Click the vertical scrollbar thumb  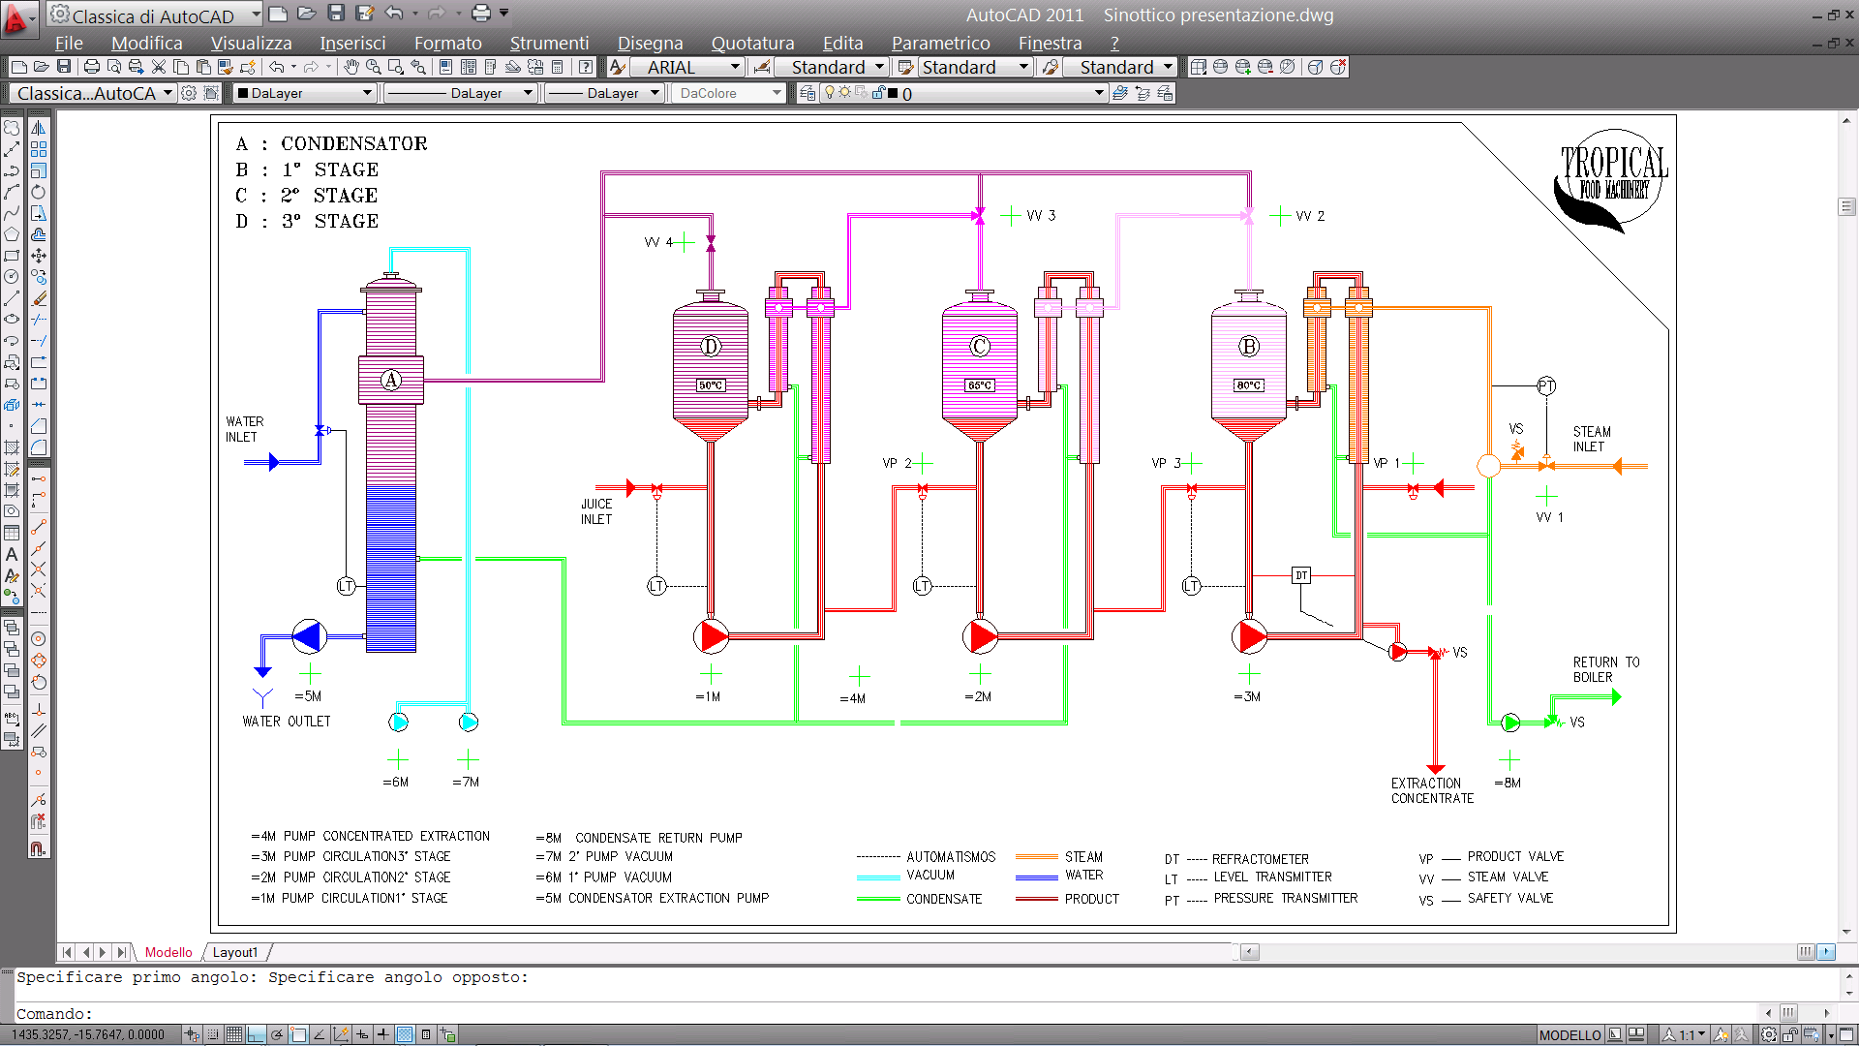pos(1846,206)
